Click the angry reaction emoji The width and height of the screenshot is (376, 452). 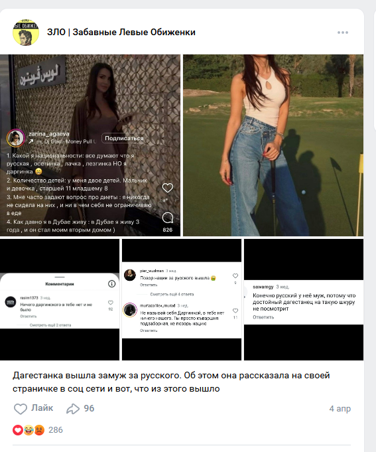(39, 430)
